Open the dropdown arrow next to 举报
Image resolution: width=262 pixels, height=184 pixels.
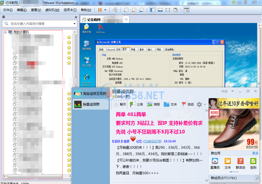pos(232,91)
